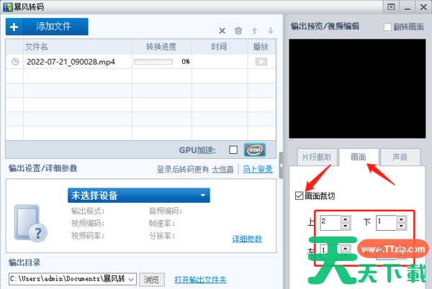Clear the list with the trash icon
432x289 pixels.
tap(238, 30)
